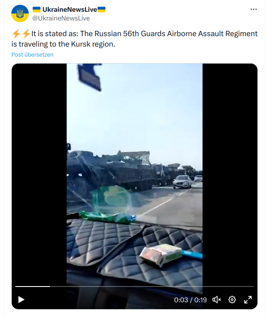
Task: Click the played portion of the progress bar
Action: point(33,287)
